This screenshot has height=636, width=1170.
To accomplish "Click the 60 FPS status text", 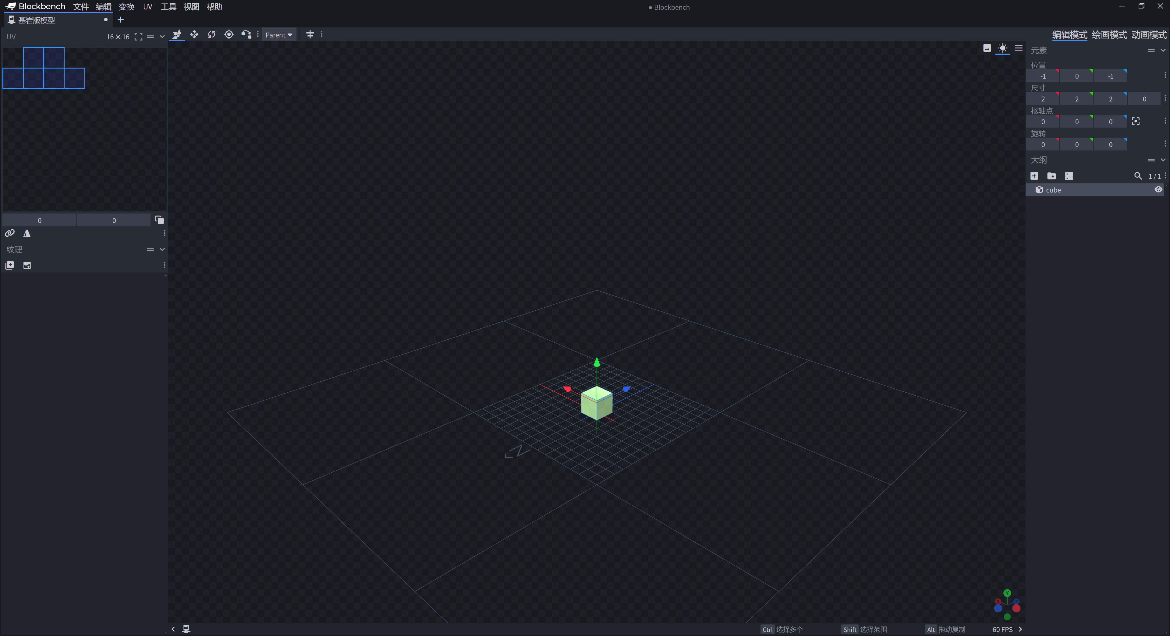I will pyautogui.click(x=1002, y=629).
